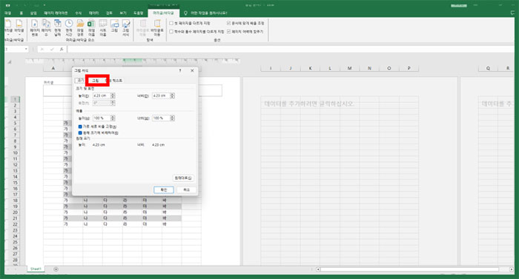Open the Footer dropdown in the ribbon
519x279 pixels.
[x=19, y=27]
